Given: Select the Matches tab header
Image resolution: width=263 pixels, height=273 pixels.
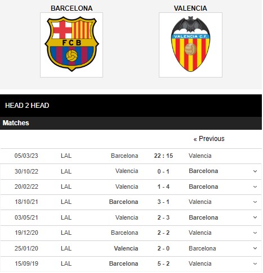Looking at the screenshot, I should 16,123.
